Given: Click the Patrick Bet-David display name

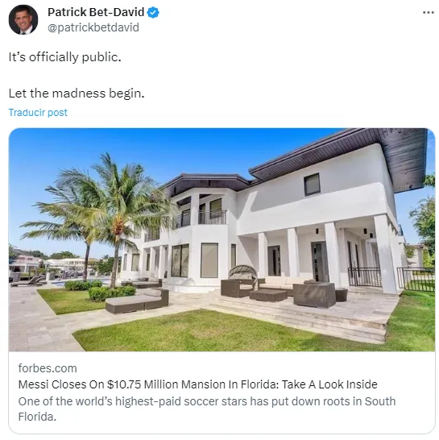Looking at the screenshot, I should [96, 12].
